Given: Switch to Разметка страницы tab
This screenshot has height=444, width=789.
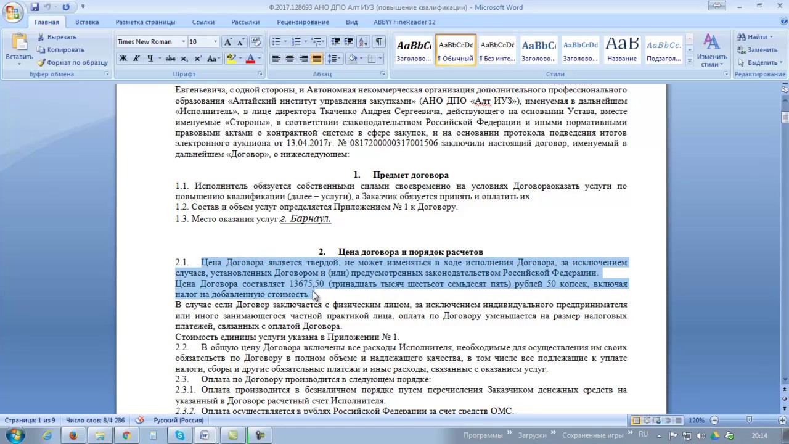Looking at the screenshot, I should tap(145, 22).
